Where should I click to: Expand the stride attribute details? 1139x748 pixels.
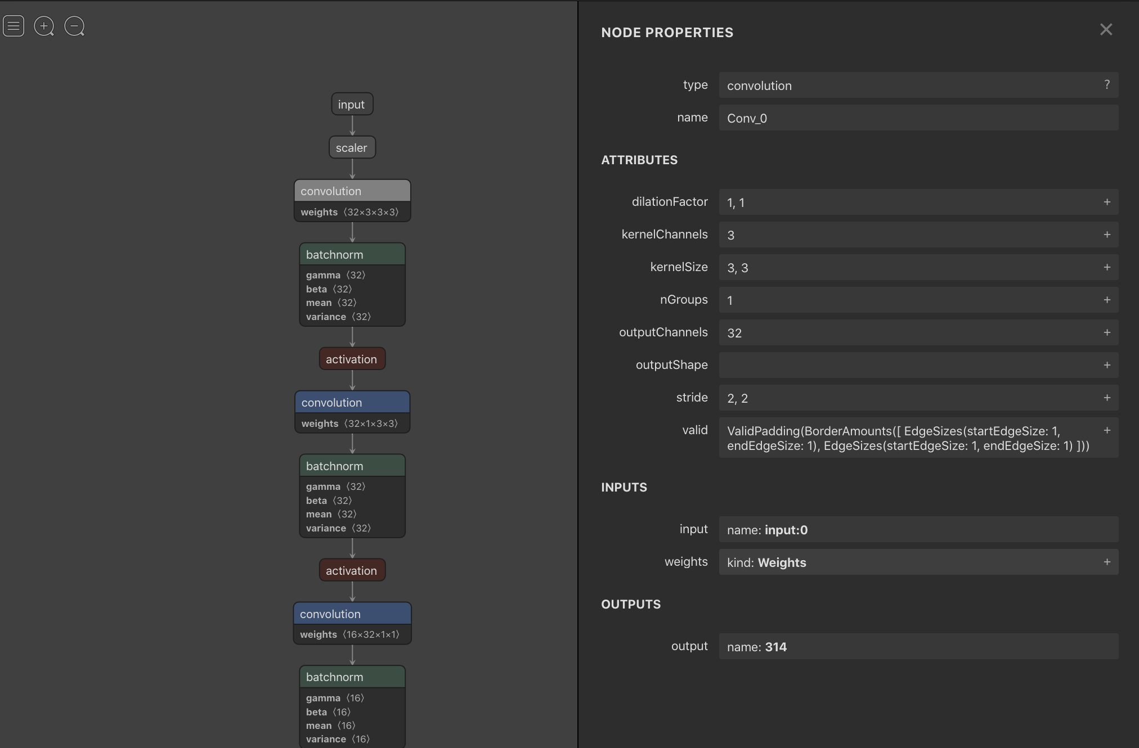[x=1106, y=398]
